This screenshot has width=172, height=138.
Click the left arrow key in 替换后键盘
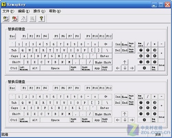pos(118,120)
